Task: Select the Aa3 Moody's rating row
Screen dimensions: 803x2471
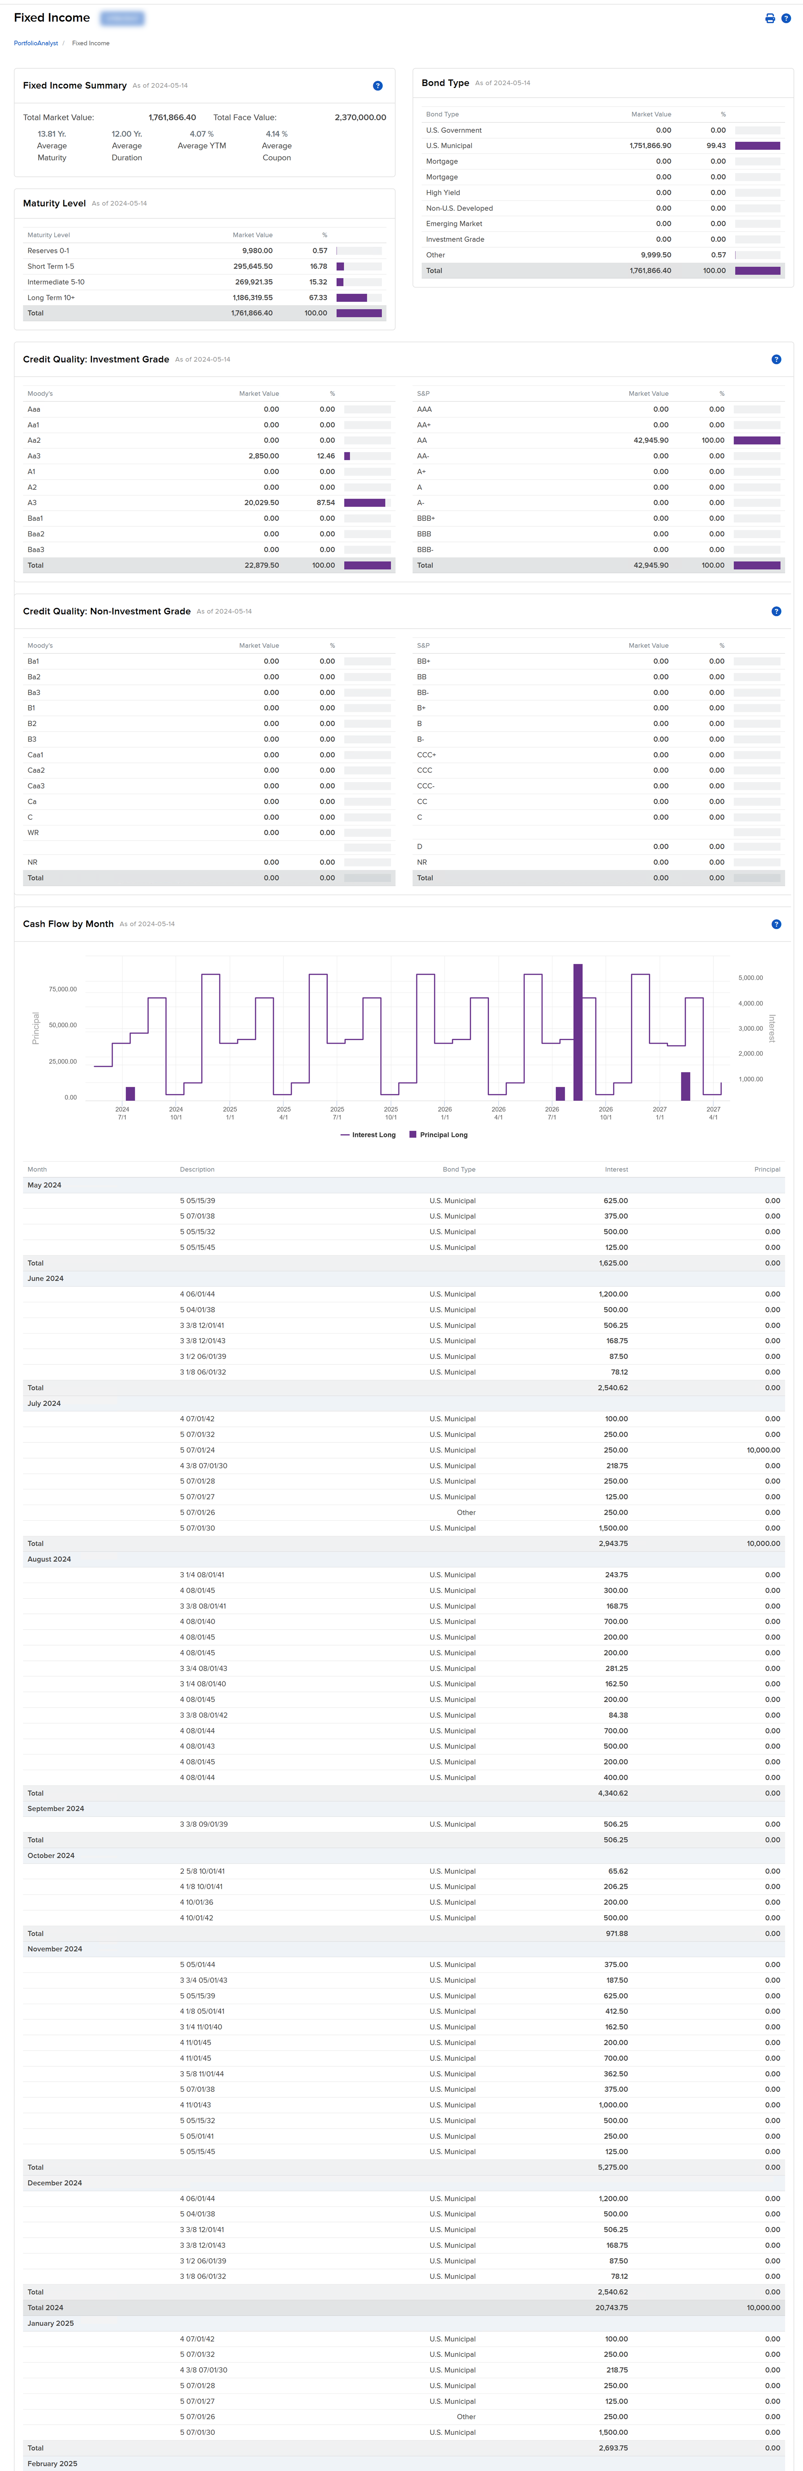Action: coord(208,456)
